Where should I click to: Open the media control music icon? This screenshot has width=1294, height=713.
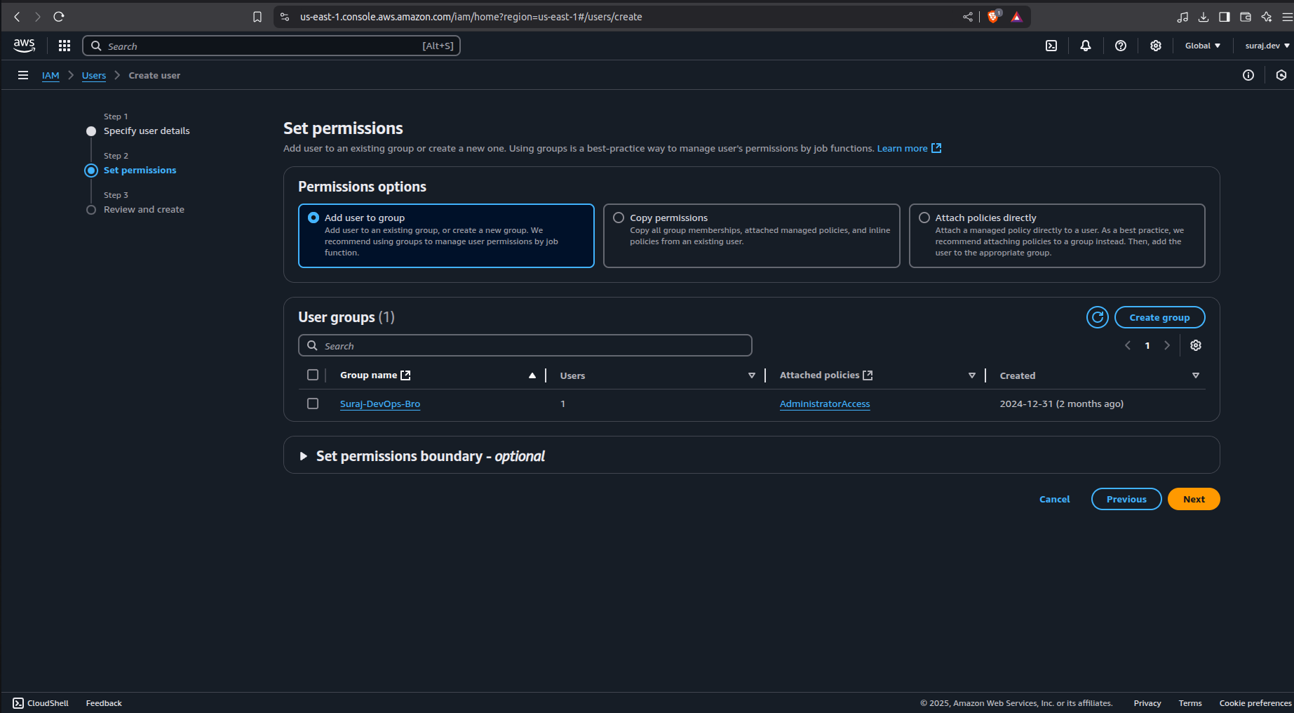pyautogui.click(x=1182, y=17)
